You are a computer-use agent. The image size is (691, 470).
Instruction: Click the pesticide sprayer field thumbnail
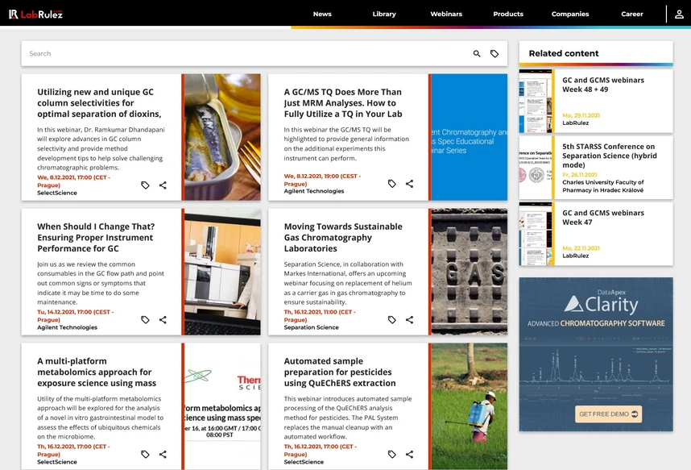pyautogui.click(x=469, y=406)
